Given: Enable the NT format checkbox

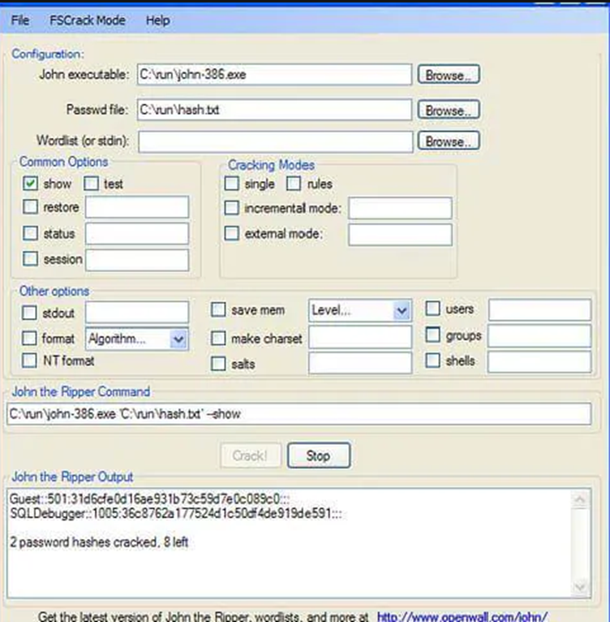Looking at the screenshot, I should pos(29,361).
